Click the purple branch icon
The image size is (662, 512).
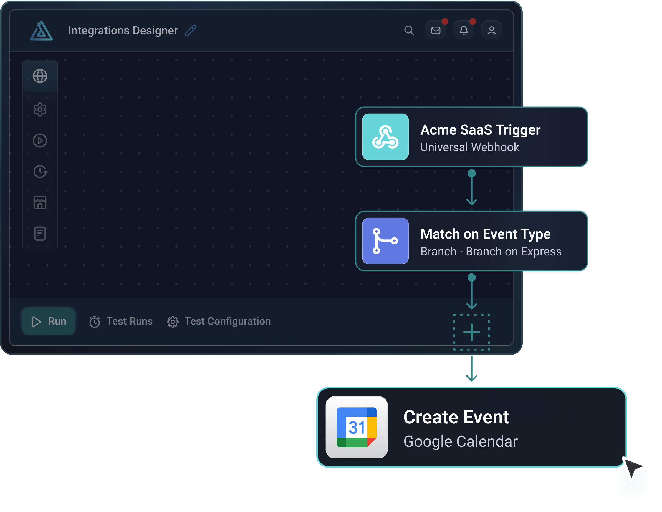tap(385, 241)
